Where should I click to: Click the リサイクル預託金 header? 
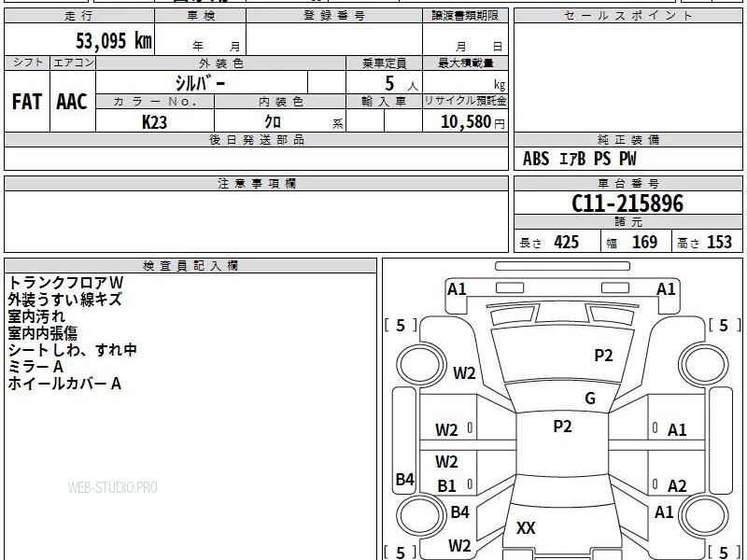[x=465, y=102]
